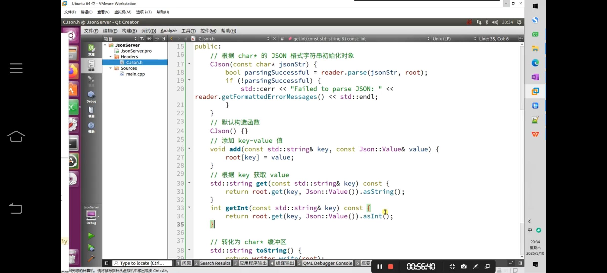Collapse the Headers folder
This screenshot has width=607, height=273.
coord(111,57)
